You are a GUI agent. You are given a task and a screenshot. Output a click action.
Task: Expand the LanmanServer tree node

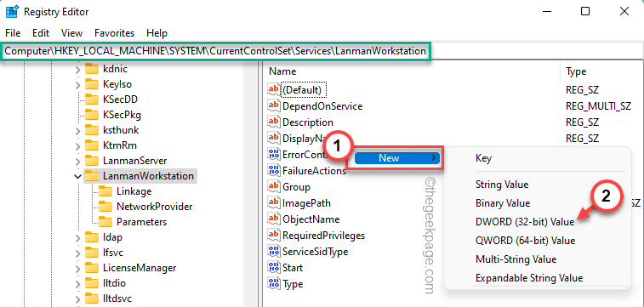[77, 162]
